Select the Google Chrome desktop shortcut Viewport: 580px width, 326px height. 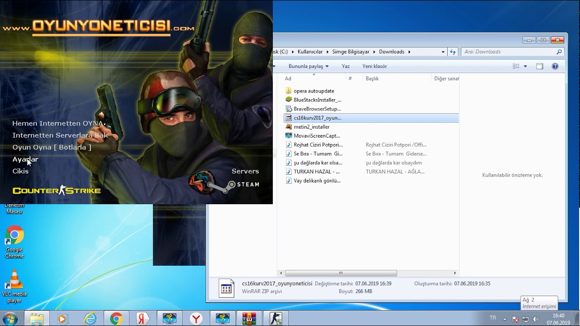click(x=14, y=242)
